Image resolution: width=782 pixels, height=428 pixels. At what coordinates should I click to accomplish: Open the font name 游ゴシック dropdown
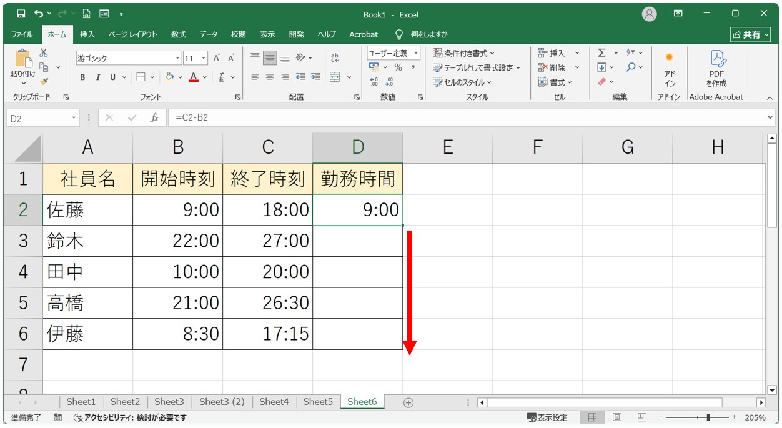pos(177,58)
